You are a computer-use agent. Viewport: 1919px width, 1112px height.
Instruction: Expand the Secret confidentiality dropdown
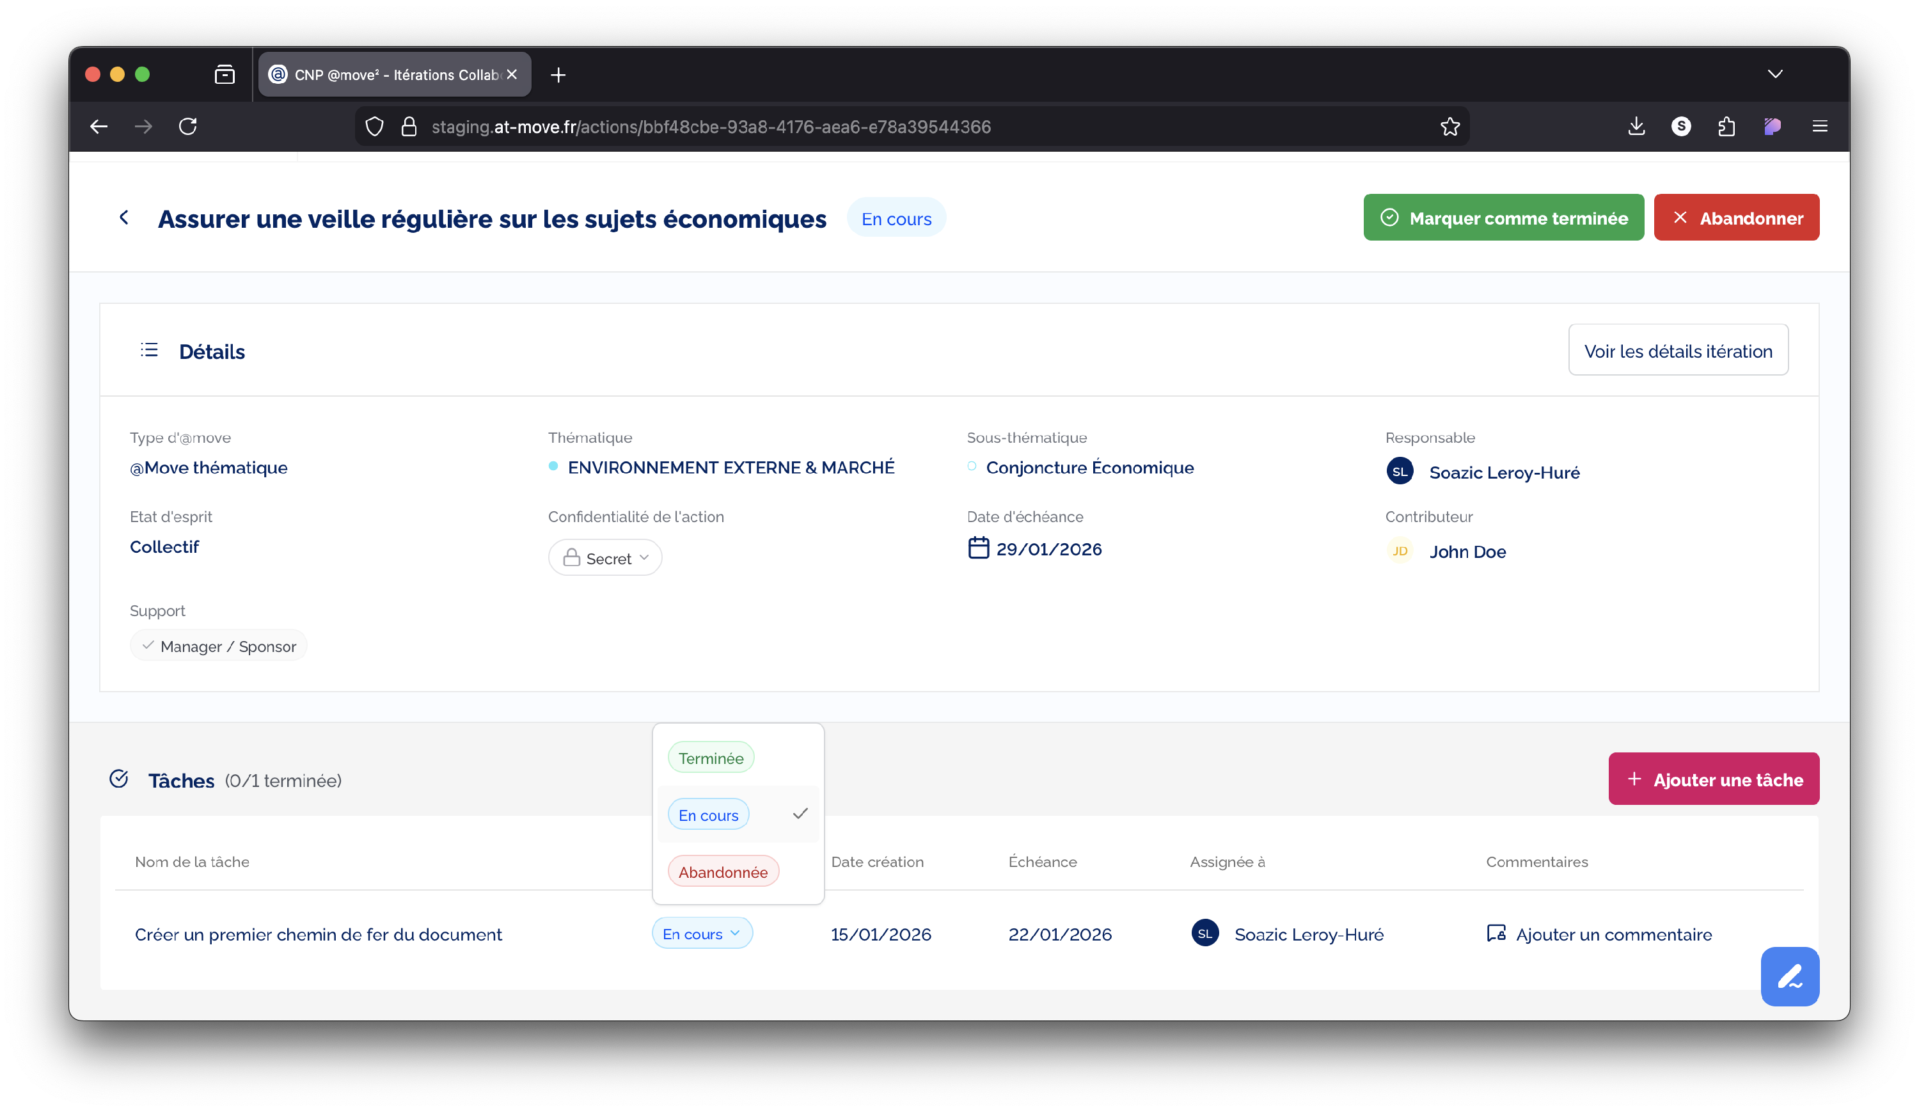click(x=604, y=559)
